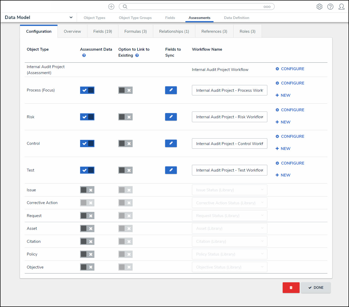Click the Test Workflow name field
This screenshot has width=349, height=307.
coord(229,170)
